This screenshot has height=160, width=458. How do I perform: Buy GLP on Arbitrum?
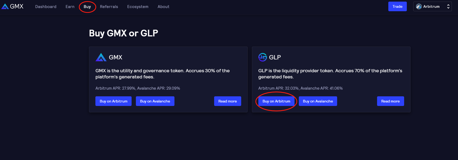click(x=276, y=101)
